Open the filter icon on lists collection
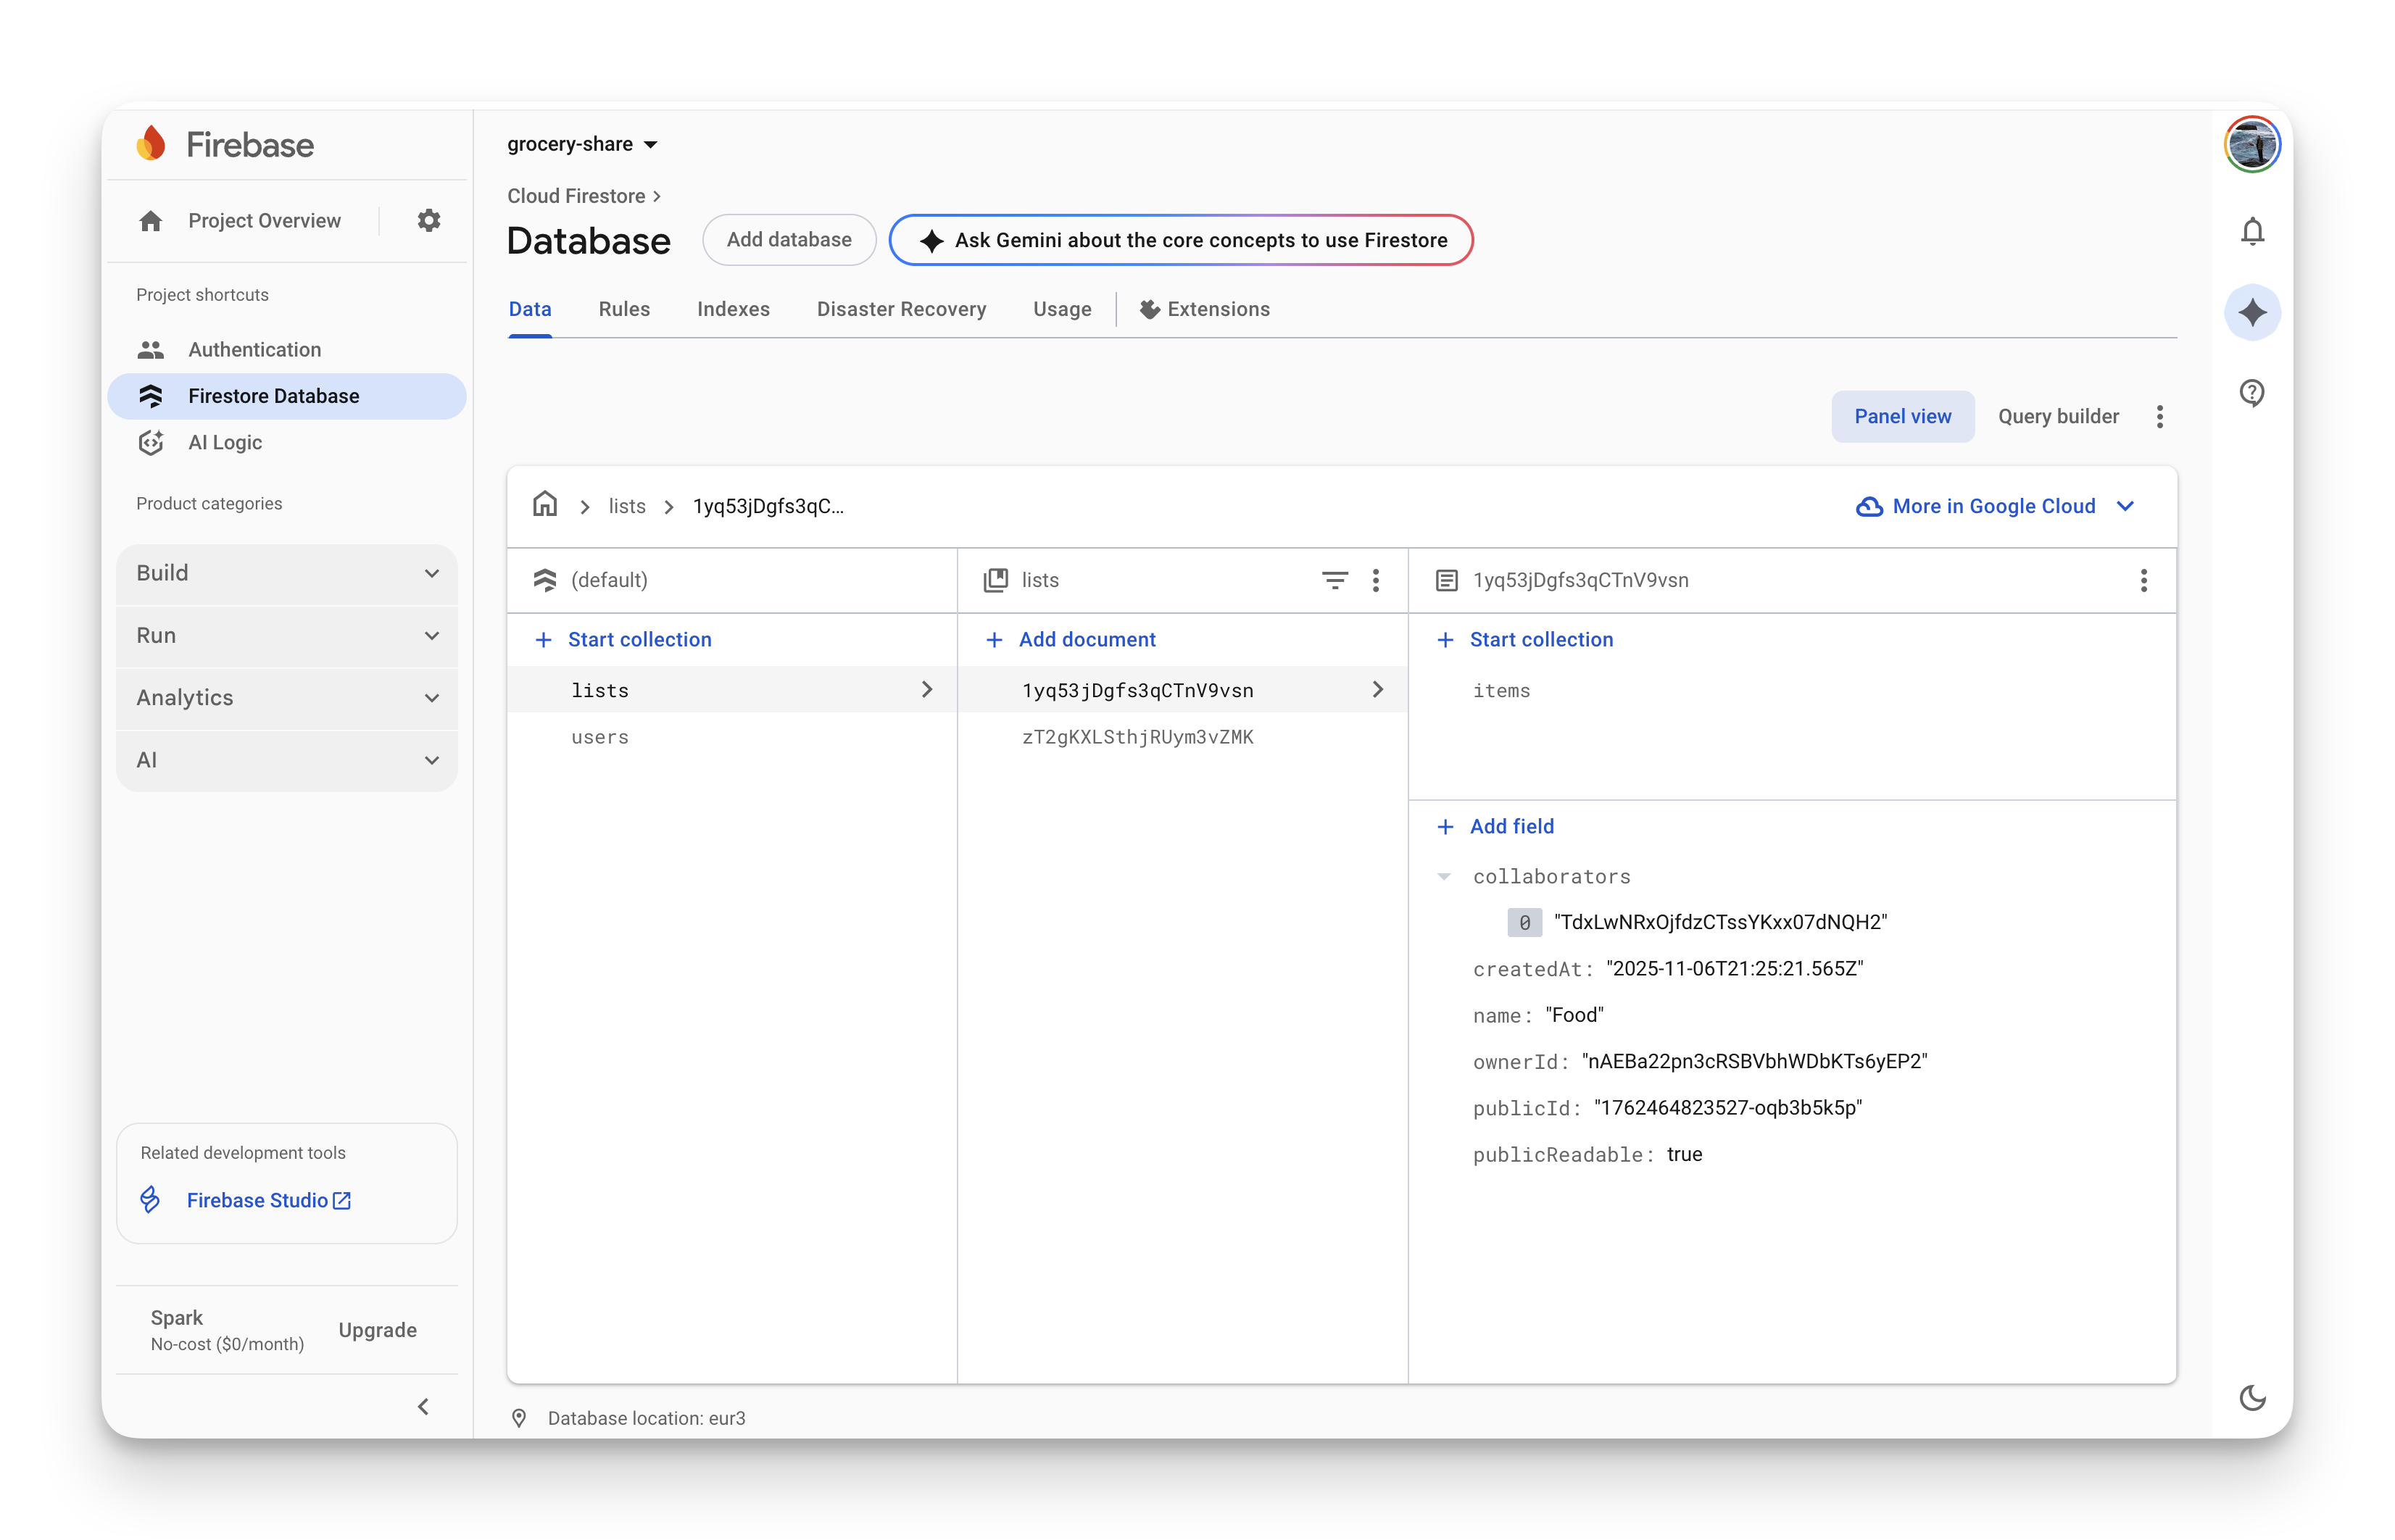Image resolution: width=2395 pixels, height=1540 pixels. pyautogui.click(x=1335, y=580)
